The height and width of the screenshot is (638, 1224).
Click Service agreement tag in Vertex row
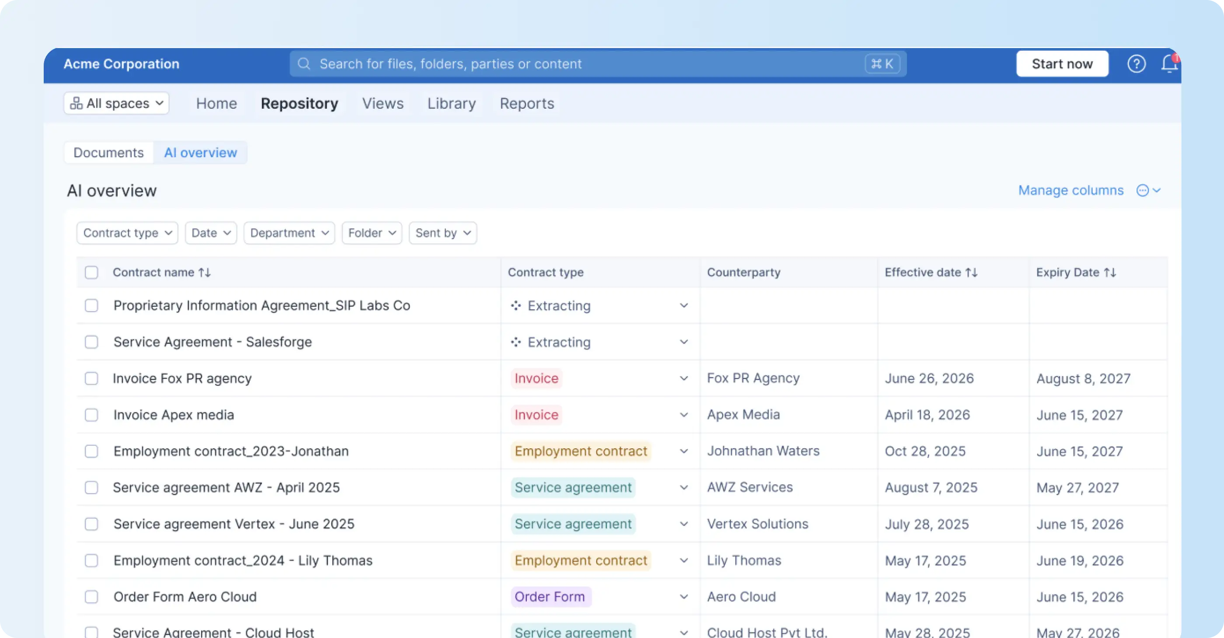tap(573, 524)
